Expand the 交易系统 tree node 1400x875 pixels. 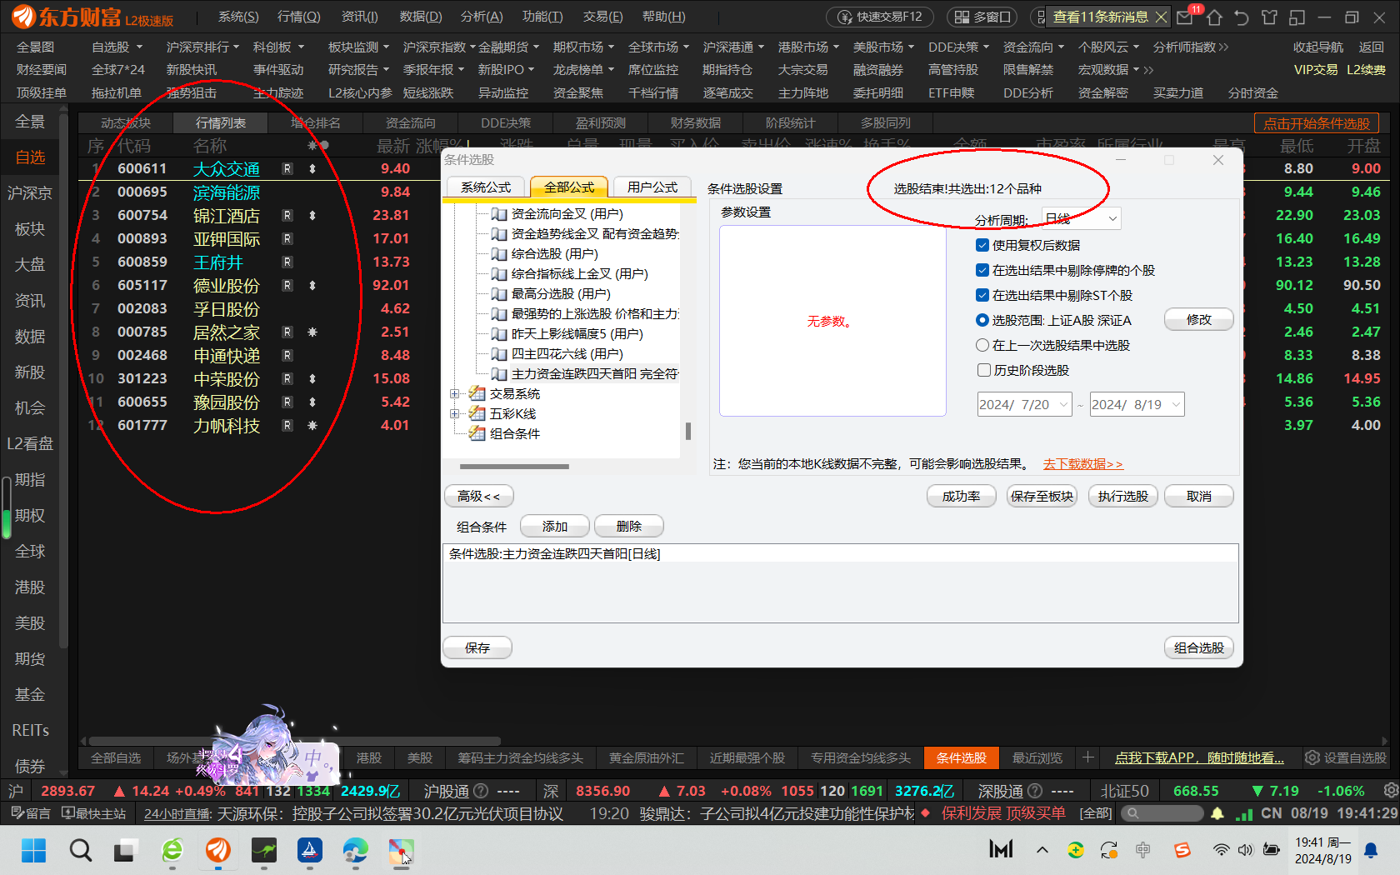click(454, 393)
